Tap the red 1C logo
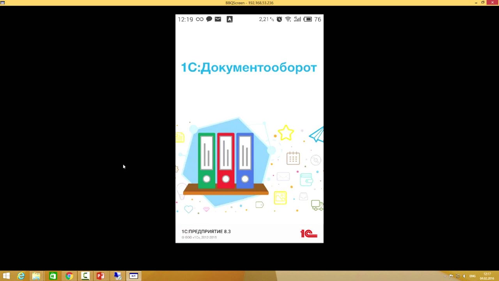 309,233
